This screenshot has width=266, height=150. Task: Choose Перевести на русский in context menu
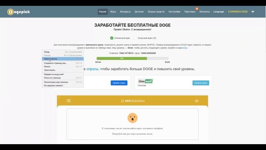click(x=63, y=74)
